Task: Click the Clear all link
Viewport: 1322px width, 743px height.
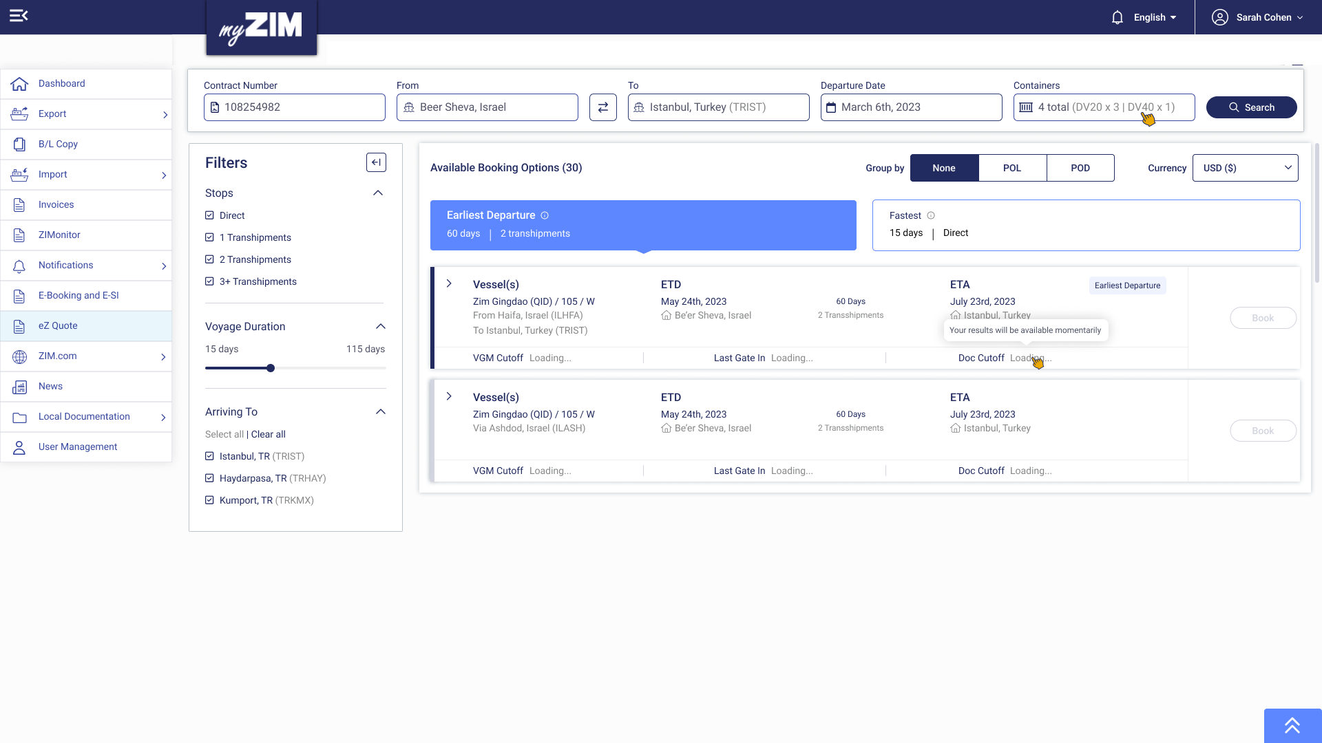Action: [269, 434]
